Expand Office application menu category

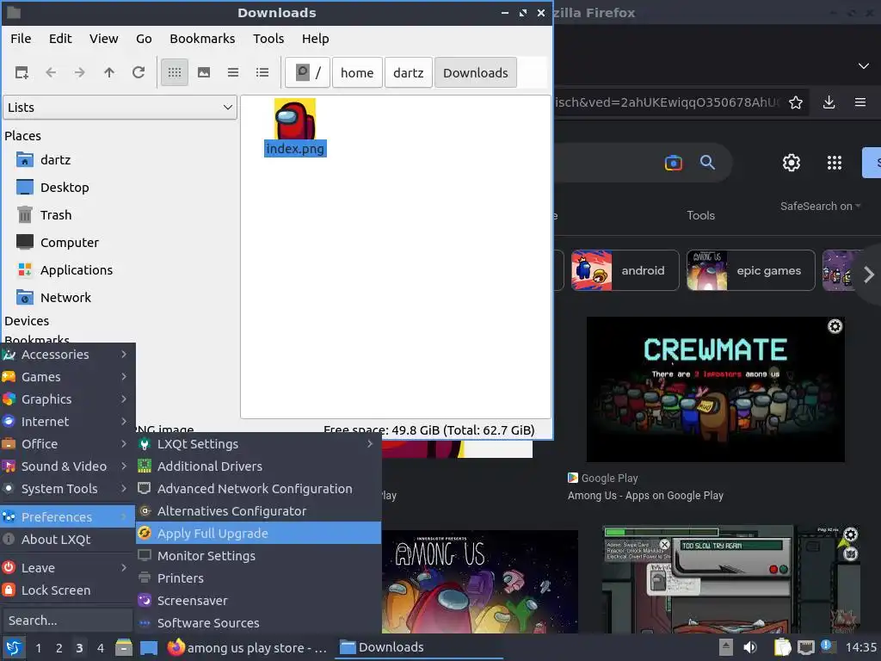click(67, 444)
